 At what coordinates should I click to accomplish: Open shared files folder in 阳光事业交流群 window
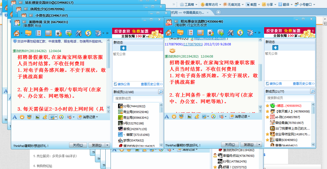pyautogui.click(x=180, y=33)
